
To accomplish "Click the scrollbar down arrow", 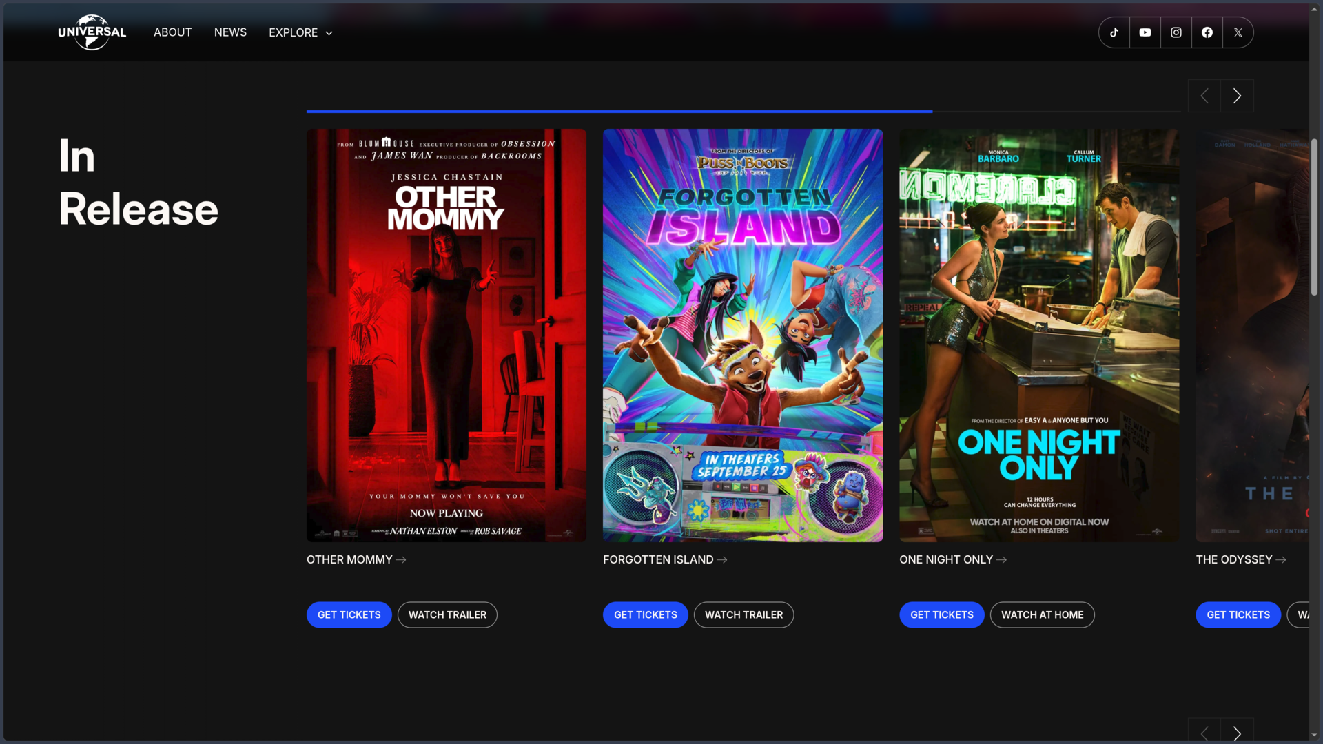I will [x=1315, y=735].
